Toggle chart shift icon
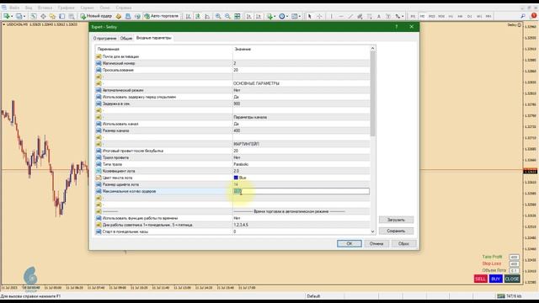 [259, 16]
